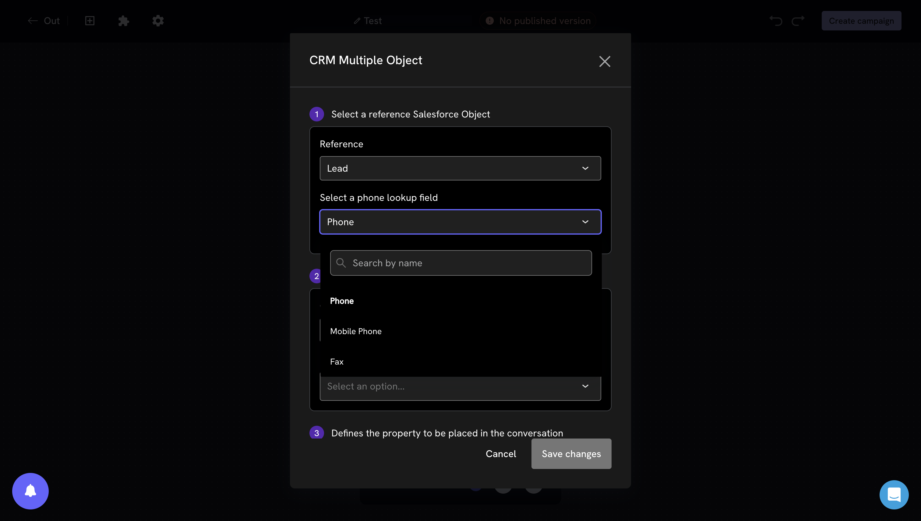This screenshot has width=921, height=521.
Task: Click the undo arrow icon
Action: click(x=776, y=21)
